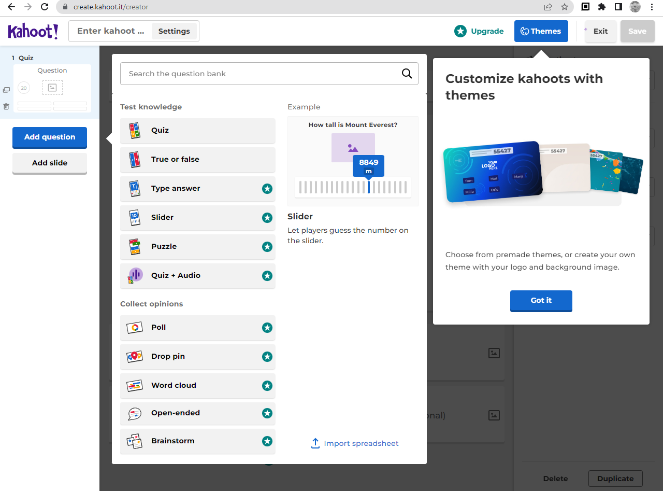Viewport: 663px width, 491px height.
Task: Click the trash icon beside slide 1
Action: (x=6, y=106)
